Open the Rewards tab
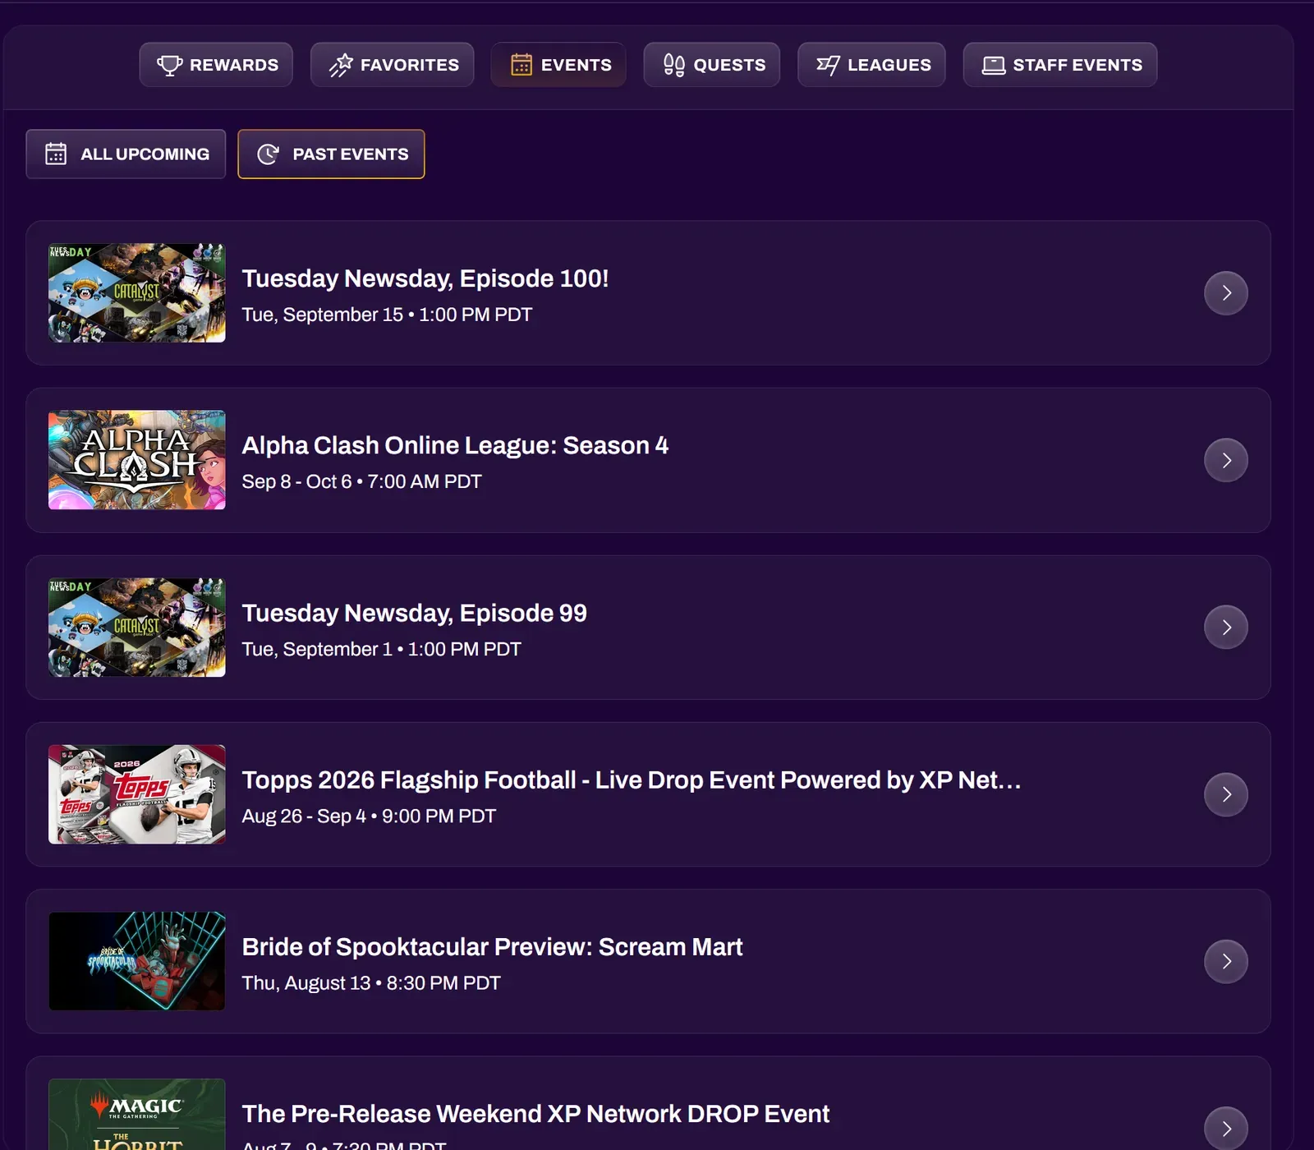1314x1150 pixels. click(x=216, y=65)
